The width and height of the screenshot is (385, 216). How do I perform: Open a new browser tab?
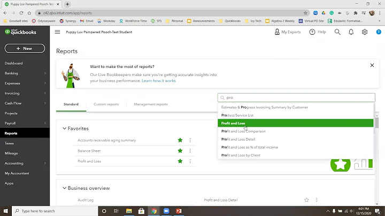(x=67, y=4)
